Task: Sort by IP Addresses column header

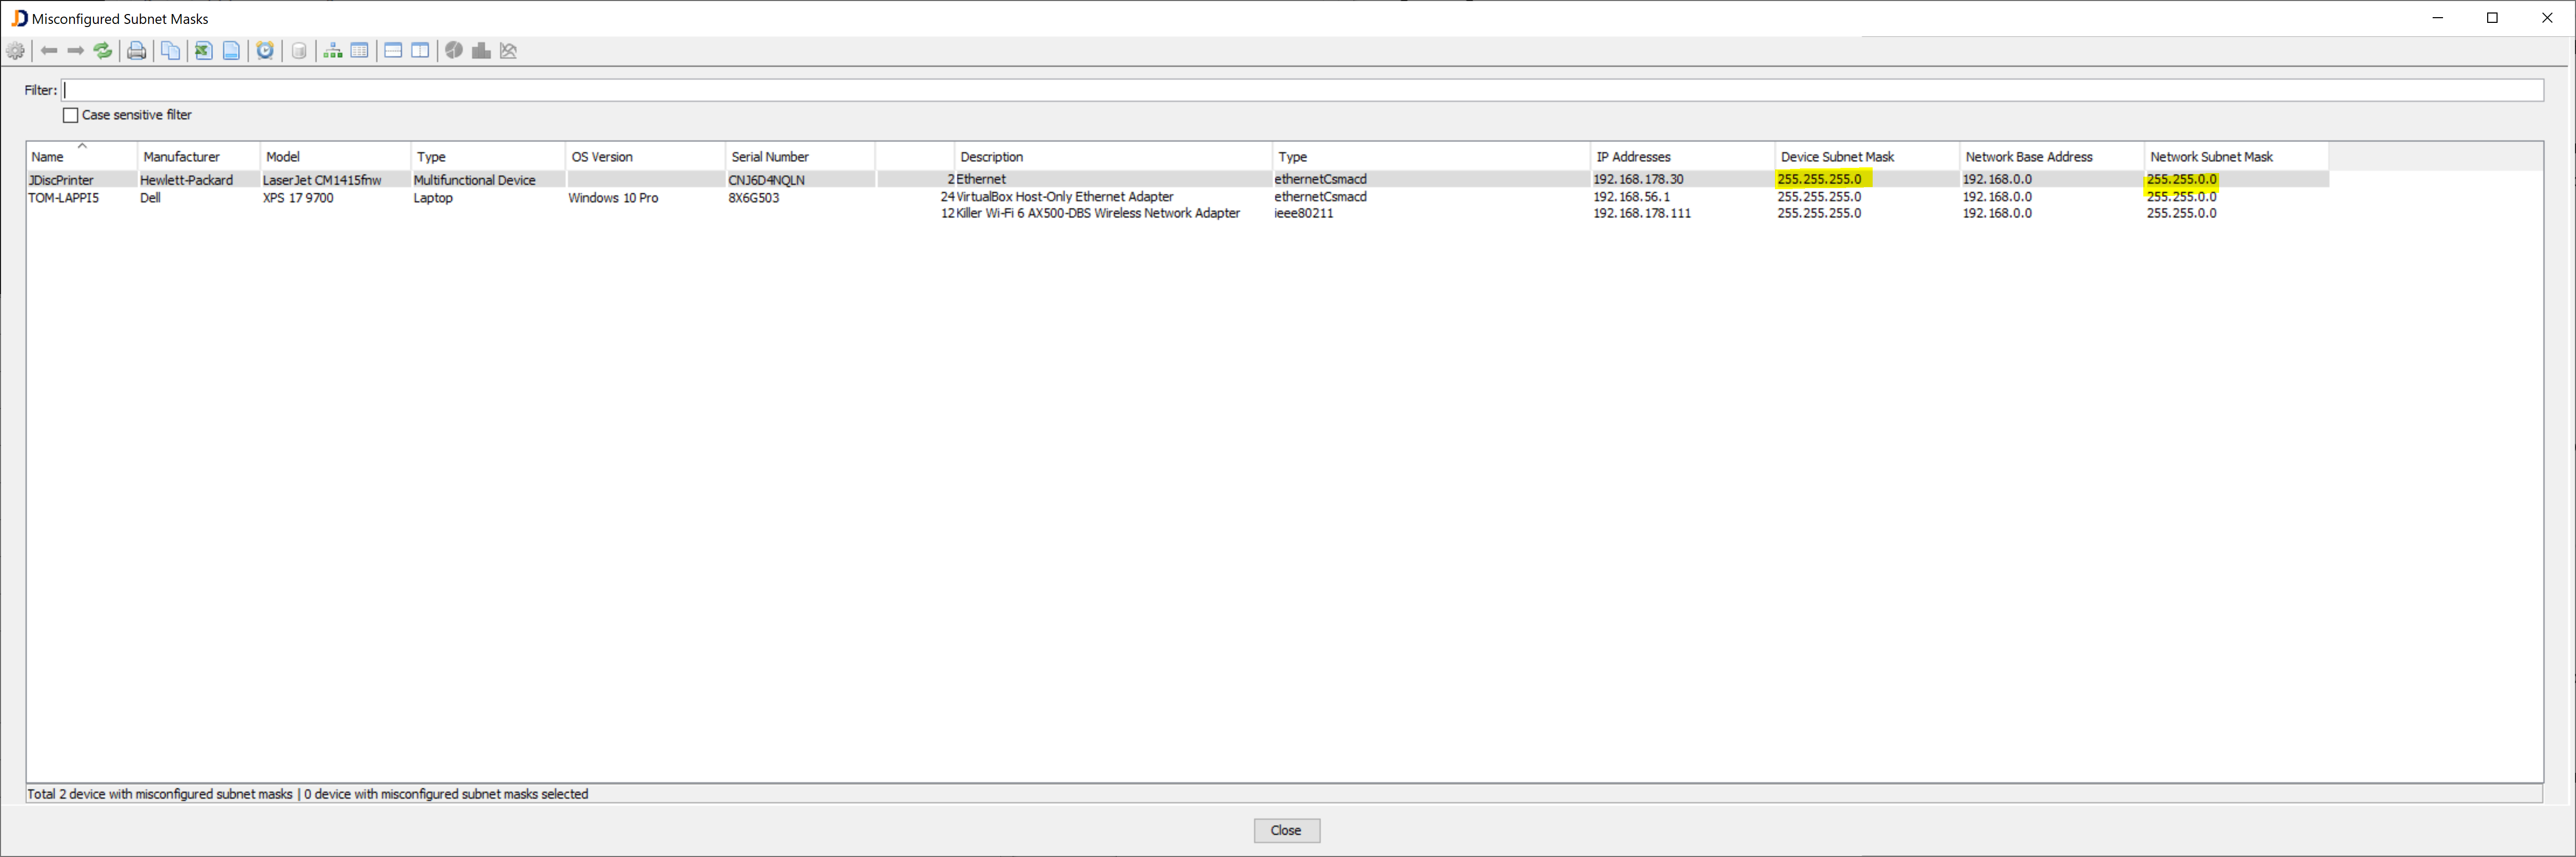Action: [x=1633, y=157]
